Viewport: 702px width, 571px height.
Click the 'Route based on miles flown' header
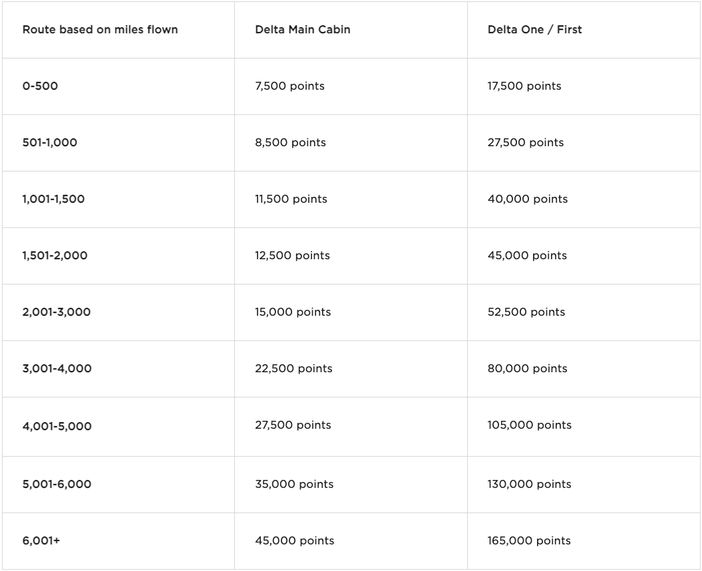point(100,29)
